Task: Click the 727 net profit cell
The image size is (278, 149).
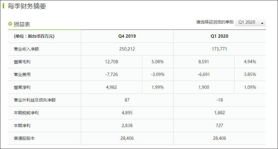Action: point(219,126)
